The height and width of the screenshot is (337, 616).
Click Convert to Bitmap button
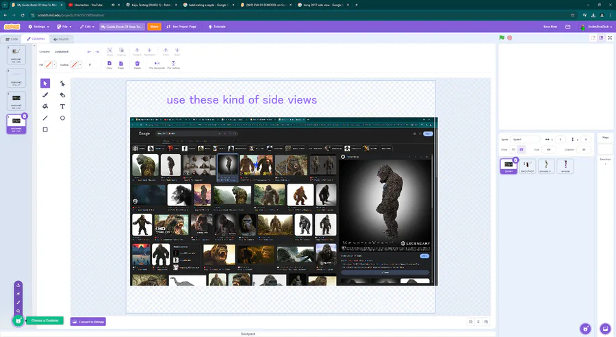tap(88, 322)
